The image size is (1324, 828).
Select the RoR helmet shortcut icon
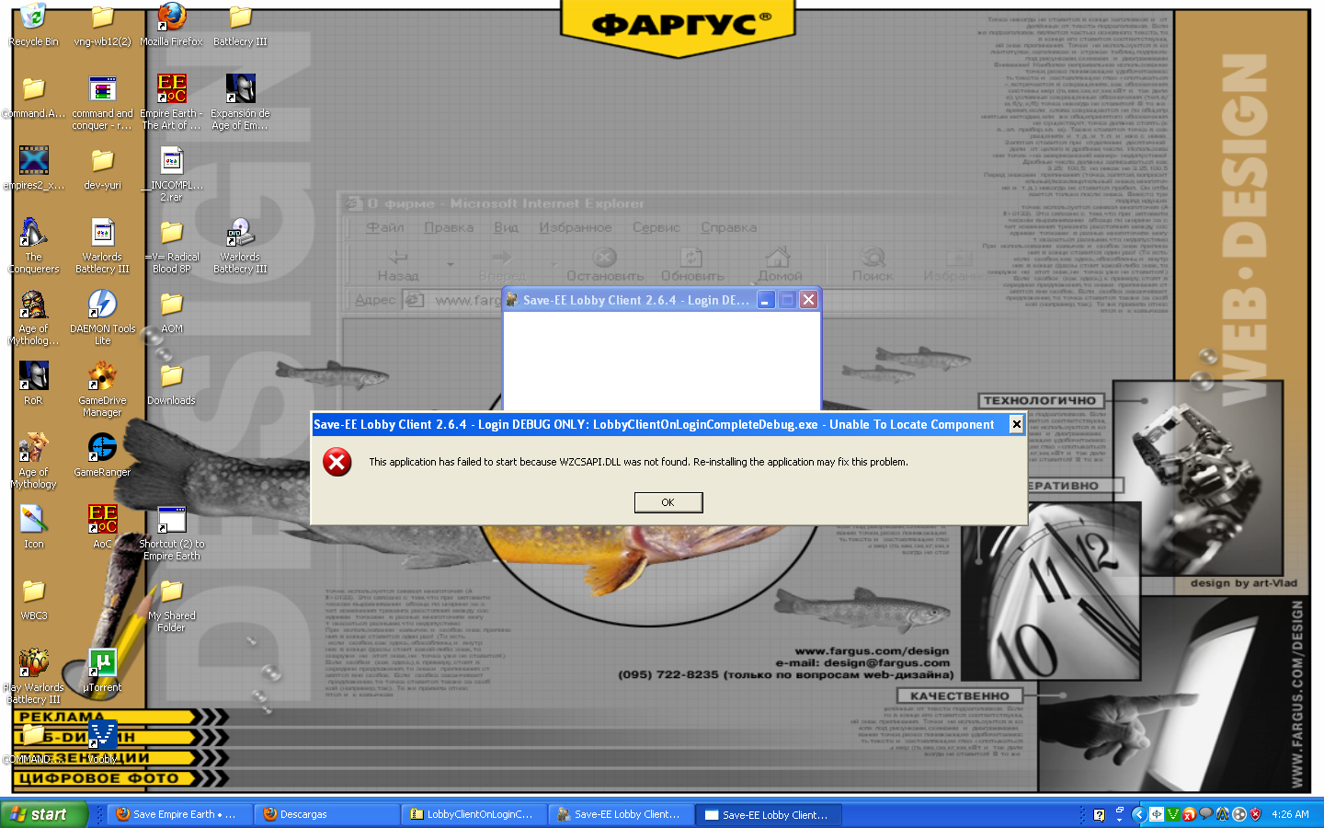pyautogui.click(x=33, y=376)
